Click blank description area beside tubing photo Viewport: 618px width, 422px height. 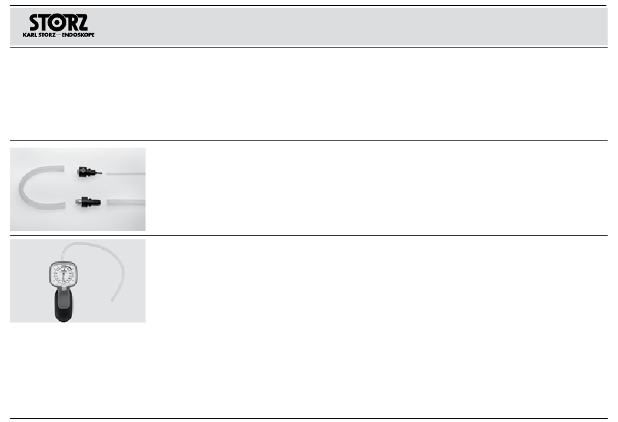click(377, 189)
